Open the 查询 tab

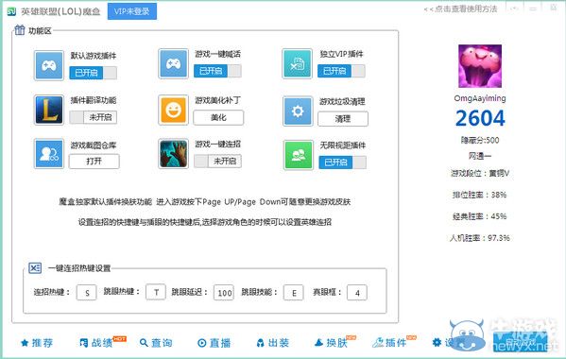[x=156, y=343]
